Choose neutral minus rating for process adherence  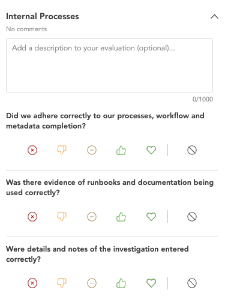pyautogui.click(x=92, y=150)
